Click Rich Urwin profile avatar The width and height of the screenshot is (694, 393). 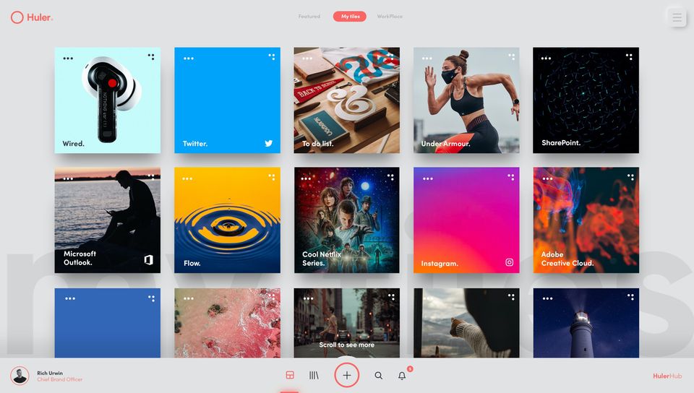pos(20,376)
